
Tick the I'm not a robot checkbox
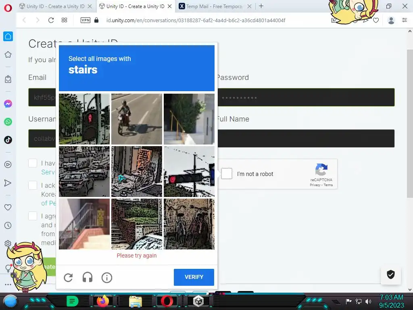[x=227, y=174]
